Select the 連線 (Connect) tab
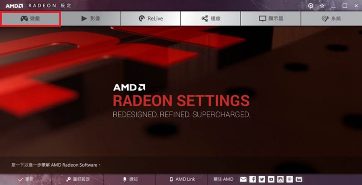 pos(211,18)
